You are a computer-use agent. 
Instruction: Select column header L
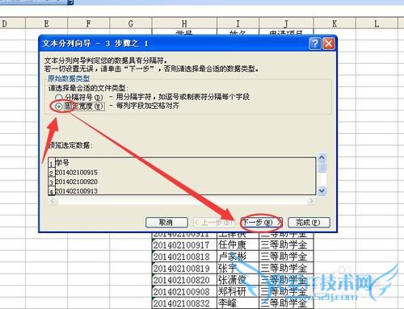[x=377, y=23]
